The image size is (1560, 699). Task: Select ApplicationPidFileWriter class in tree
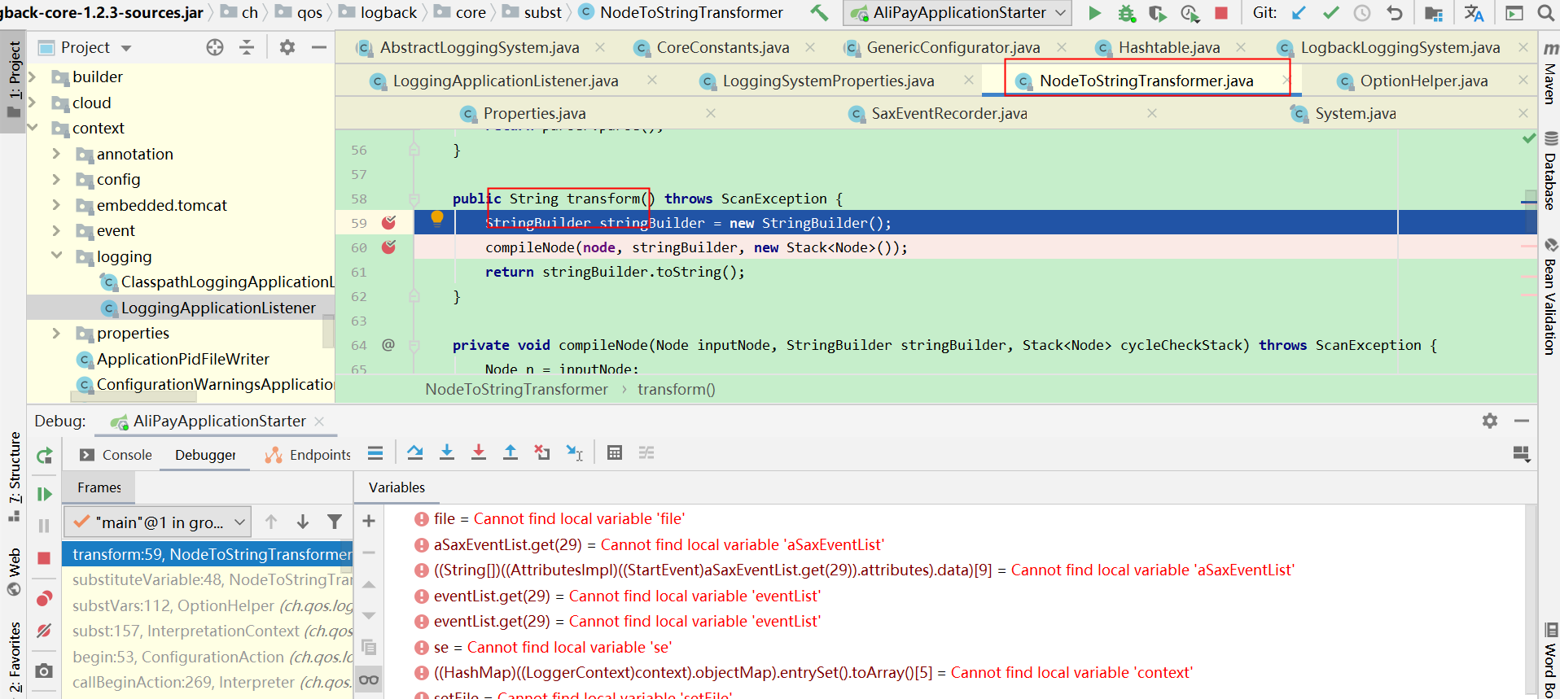(183, 359)
